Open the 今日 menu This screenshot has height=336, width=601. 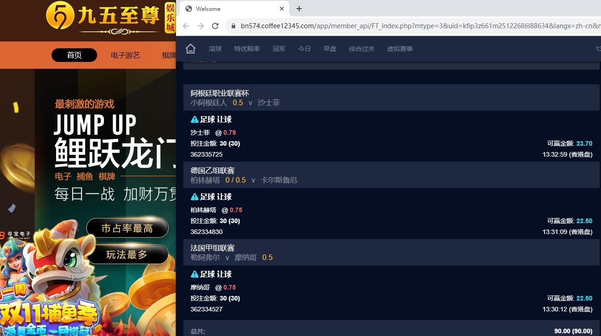[x=305, y=49]
